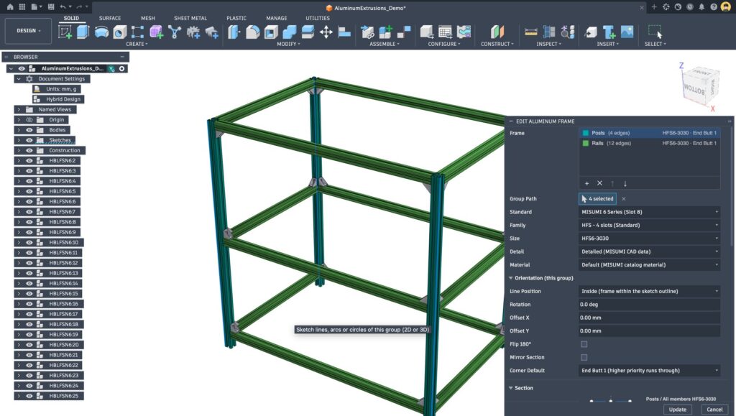Open notifications bell icon

[x=701, y=7]
